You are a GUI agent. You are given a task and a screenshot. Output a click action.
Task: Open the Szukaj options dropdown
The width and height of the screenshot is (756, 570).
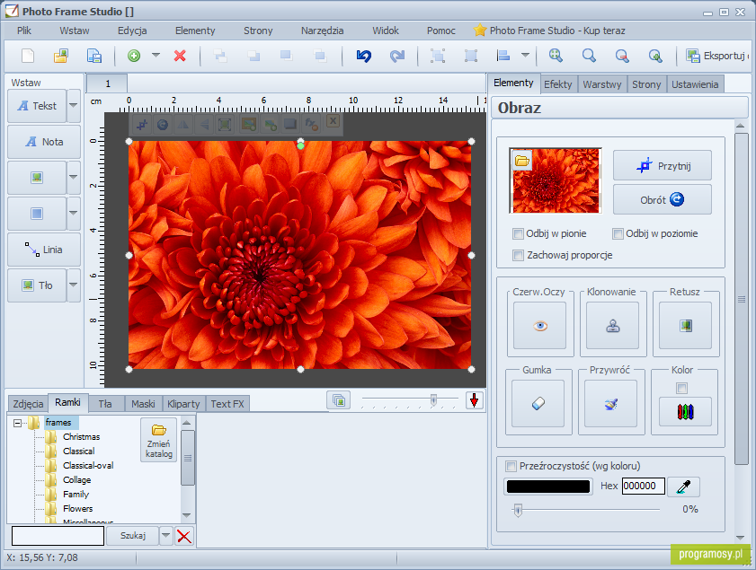tap(166, 535)
